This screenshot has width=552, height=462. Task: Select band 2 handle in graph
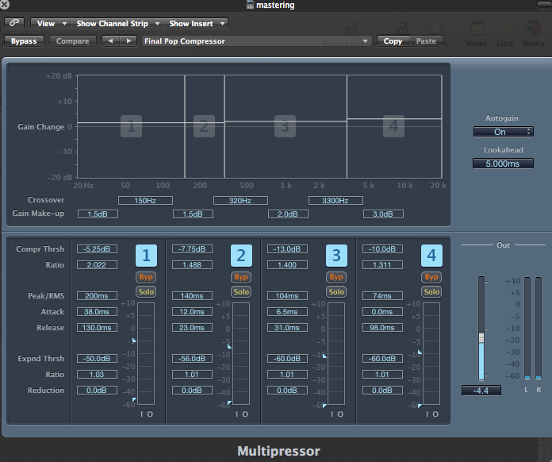click(x=204, y=126)
